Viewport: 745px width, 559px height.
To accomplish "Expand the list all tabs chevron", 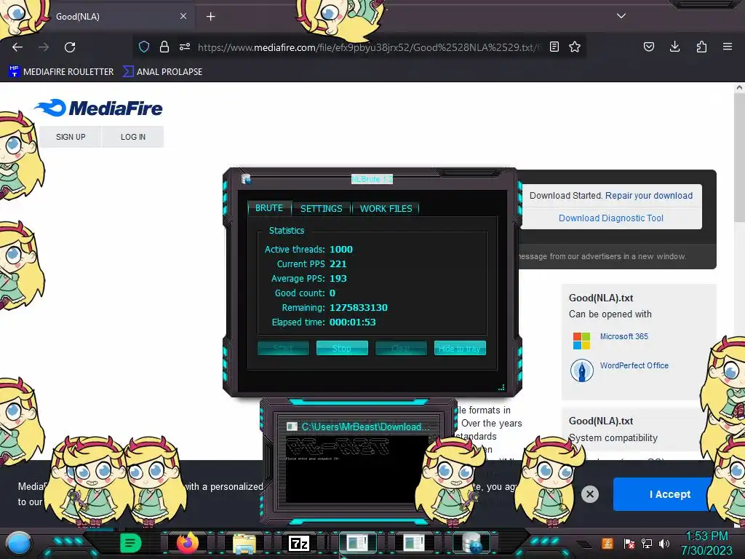I will (x=621, y=16).
